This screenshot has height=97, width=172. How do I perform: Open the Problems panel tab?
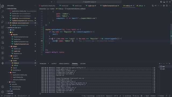click(x=43, y=64)
